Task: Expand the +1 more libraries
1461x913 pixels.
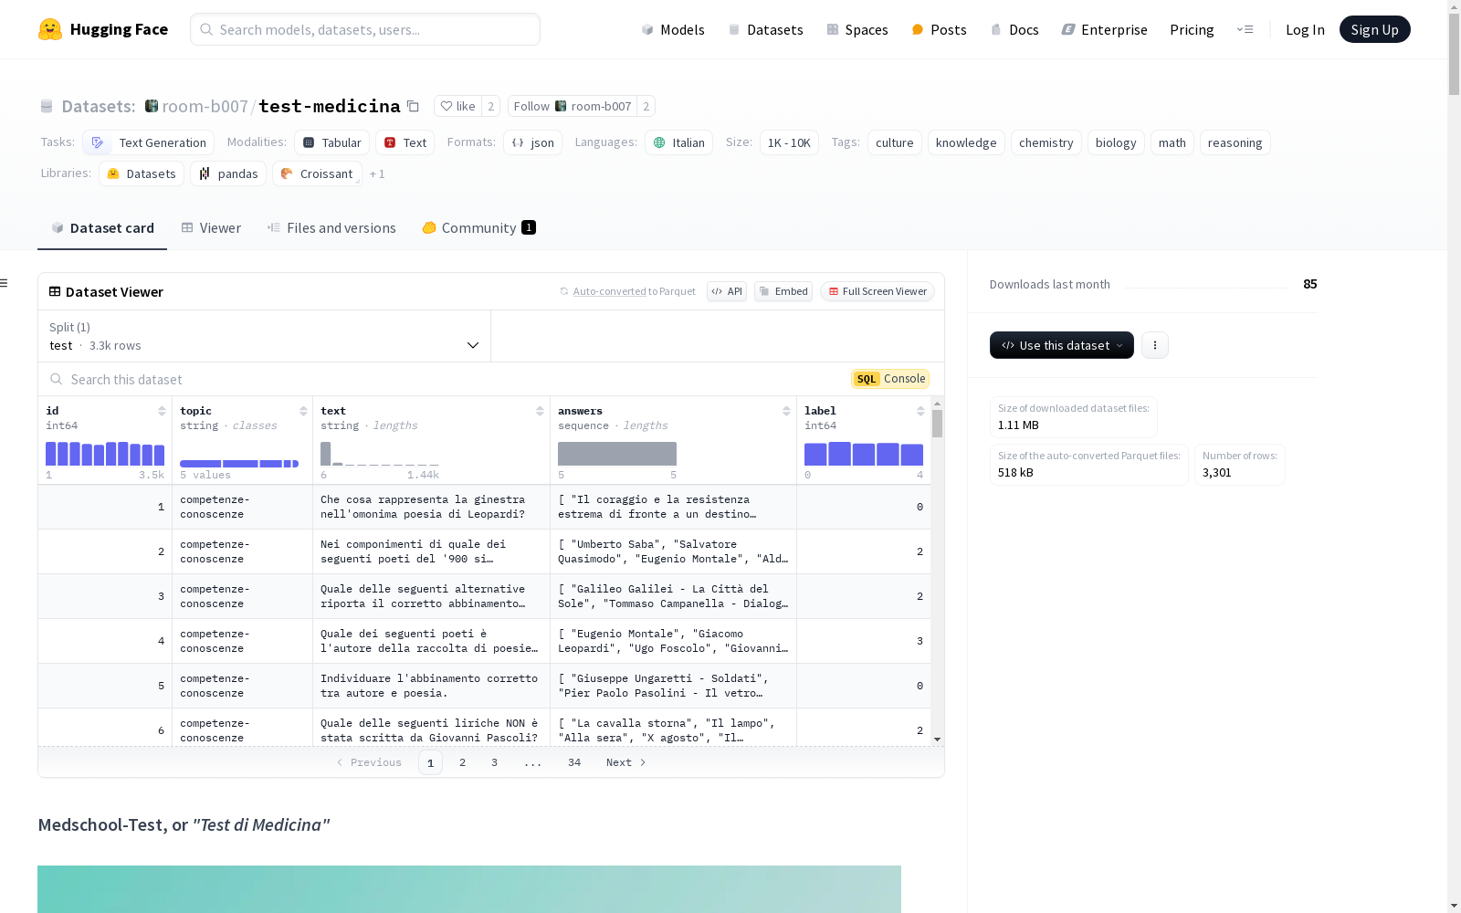Action: [377, 173]
